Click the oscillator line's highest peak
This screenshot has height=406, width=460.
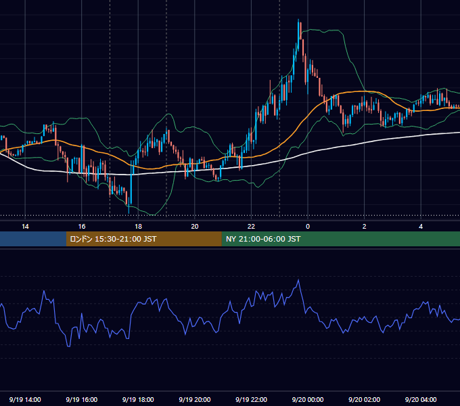pos(298,280)
